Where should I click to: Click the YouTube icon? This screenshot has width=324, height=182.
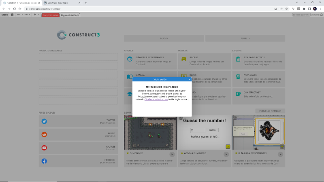click(44, 148)
